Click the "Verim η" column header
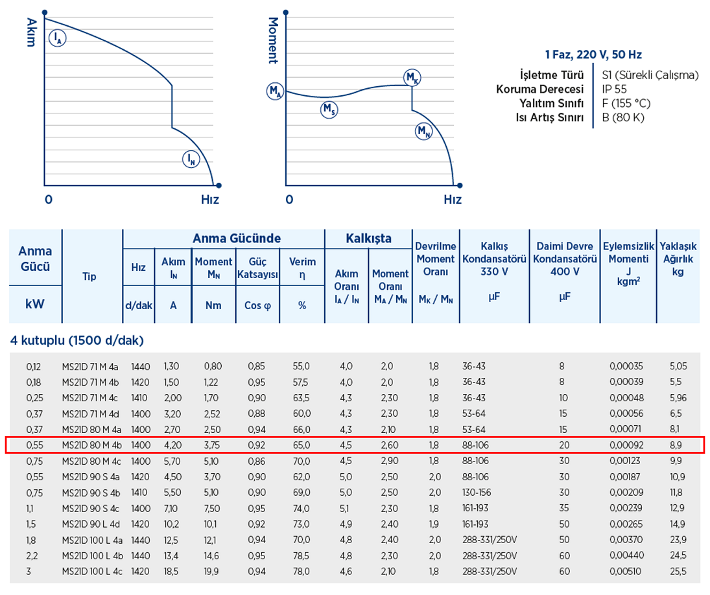The image size is (710, 595). point(302,268)
